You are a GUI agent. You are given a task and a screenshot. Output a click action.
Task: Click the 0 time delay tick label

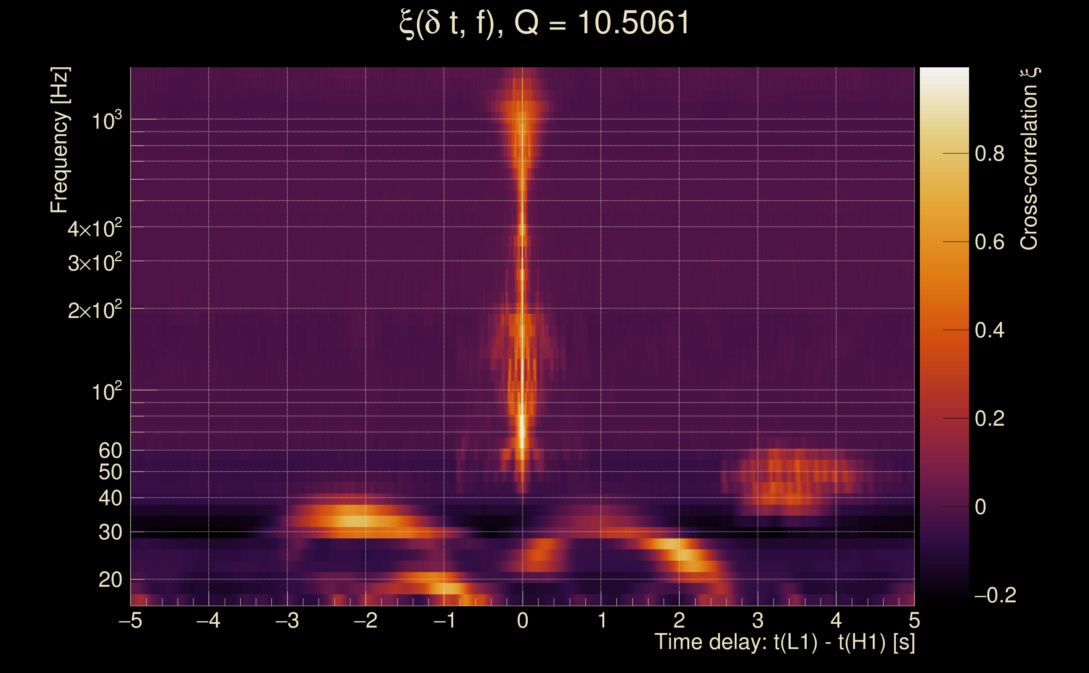coord(523,620)
